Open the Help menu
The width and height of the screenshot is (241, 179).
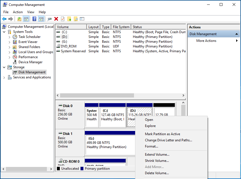[42, 12]
